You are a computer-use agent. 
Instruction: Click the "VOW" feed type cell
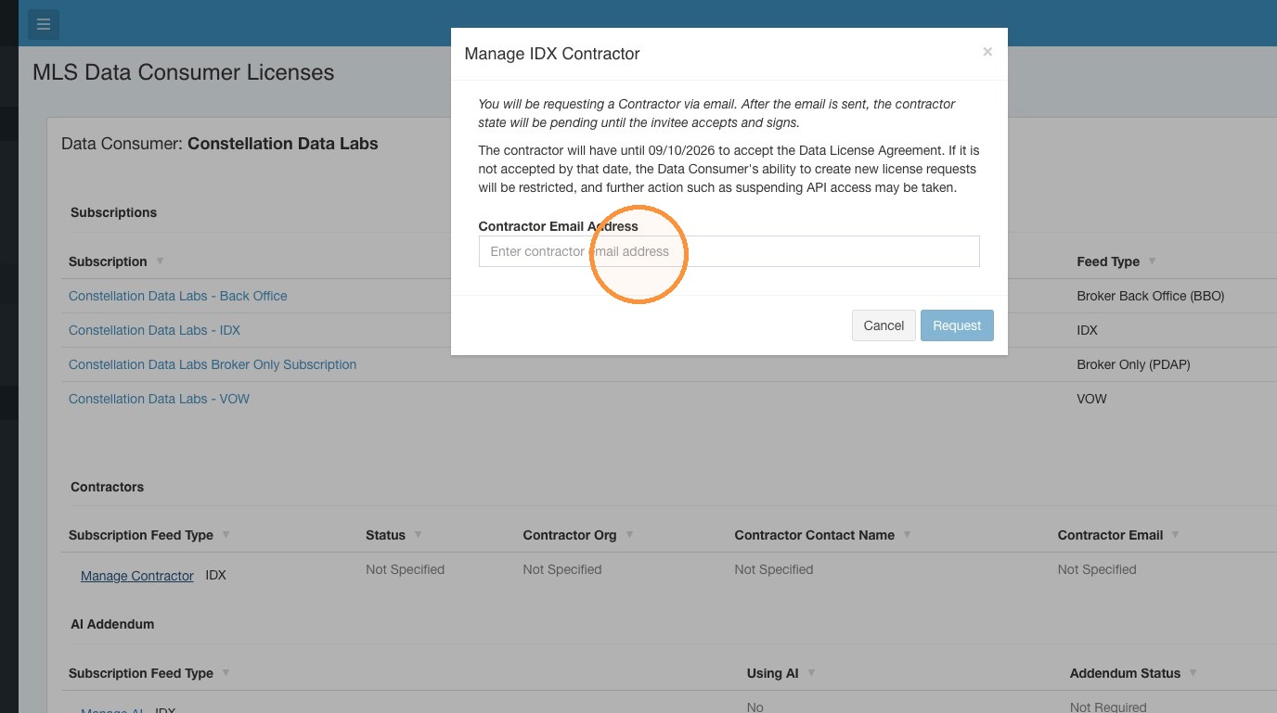[1091, 399]
